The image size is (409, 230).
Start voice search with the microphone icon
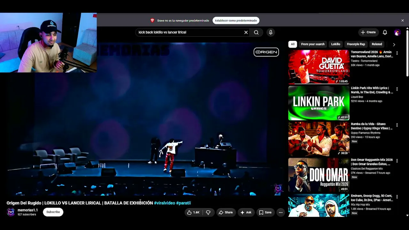click(x=271, y=32)
